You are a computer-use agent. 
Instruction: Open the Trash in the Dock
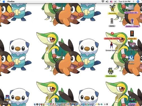point(107,104)
